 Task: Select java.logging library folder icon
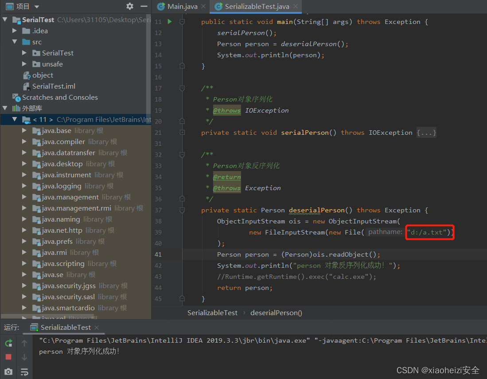tap(37, 186)
